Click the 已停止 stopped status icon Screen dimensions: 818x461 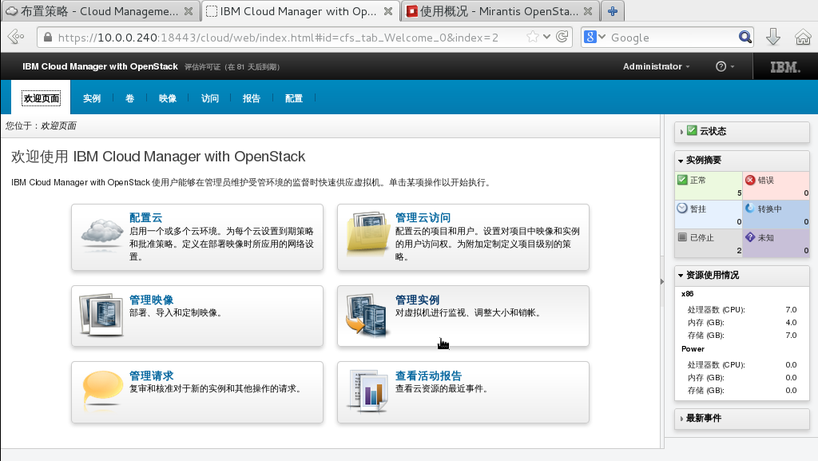[682, 236]
